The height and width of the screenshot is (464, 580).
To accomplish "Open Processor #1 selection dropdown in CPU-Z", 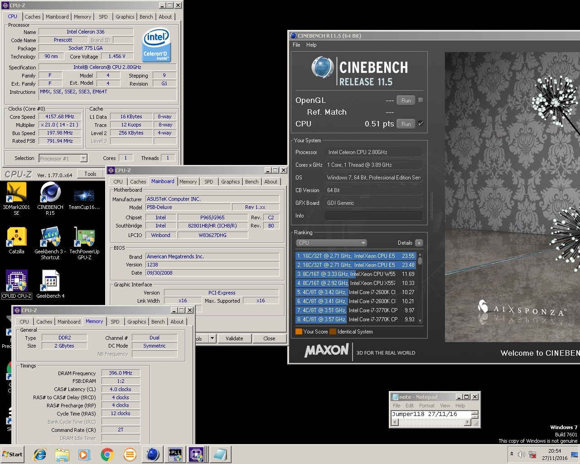I will coord(63,158).
